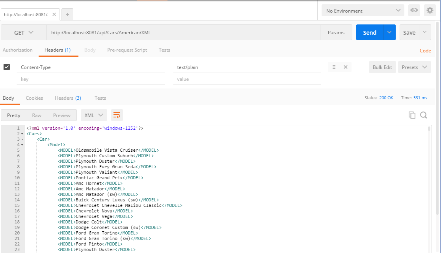This screenshot has height=253, width=441.
Task: Open the No Environment dropdown
Action: click(362, 10)
